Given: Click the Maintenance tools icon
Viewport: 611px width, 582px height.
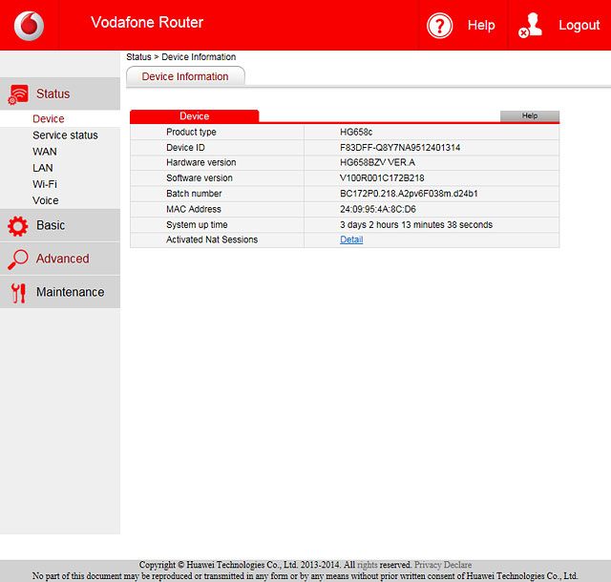Looking at the screenshot, I should (x=17, y=293).
